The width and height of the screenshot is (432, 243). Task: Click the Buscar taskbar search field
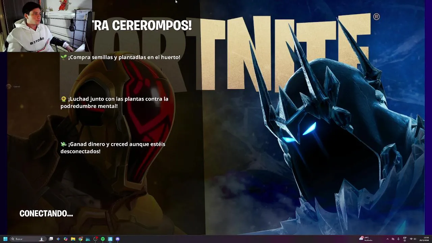28,239
